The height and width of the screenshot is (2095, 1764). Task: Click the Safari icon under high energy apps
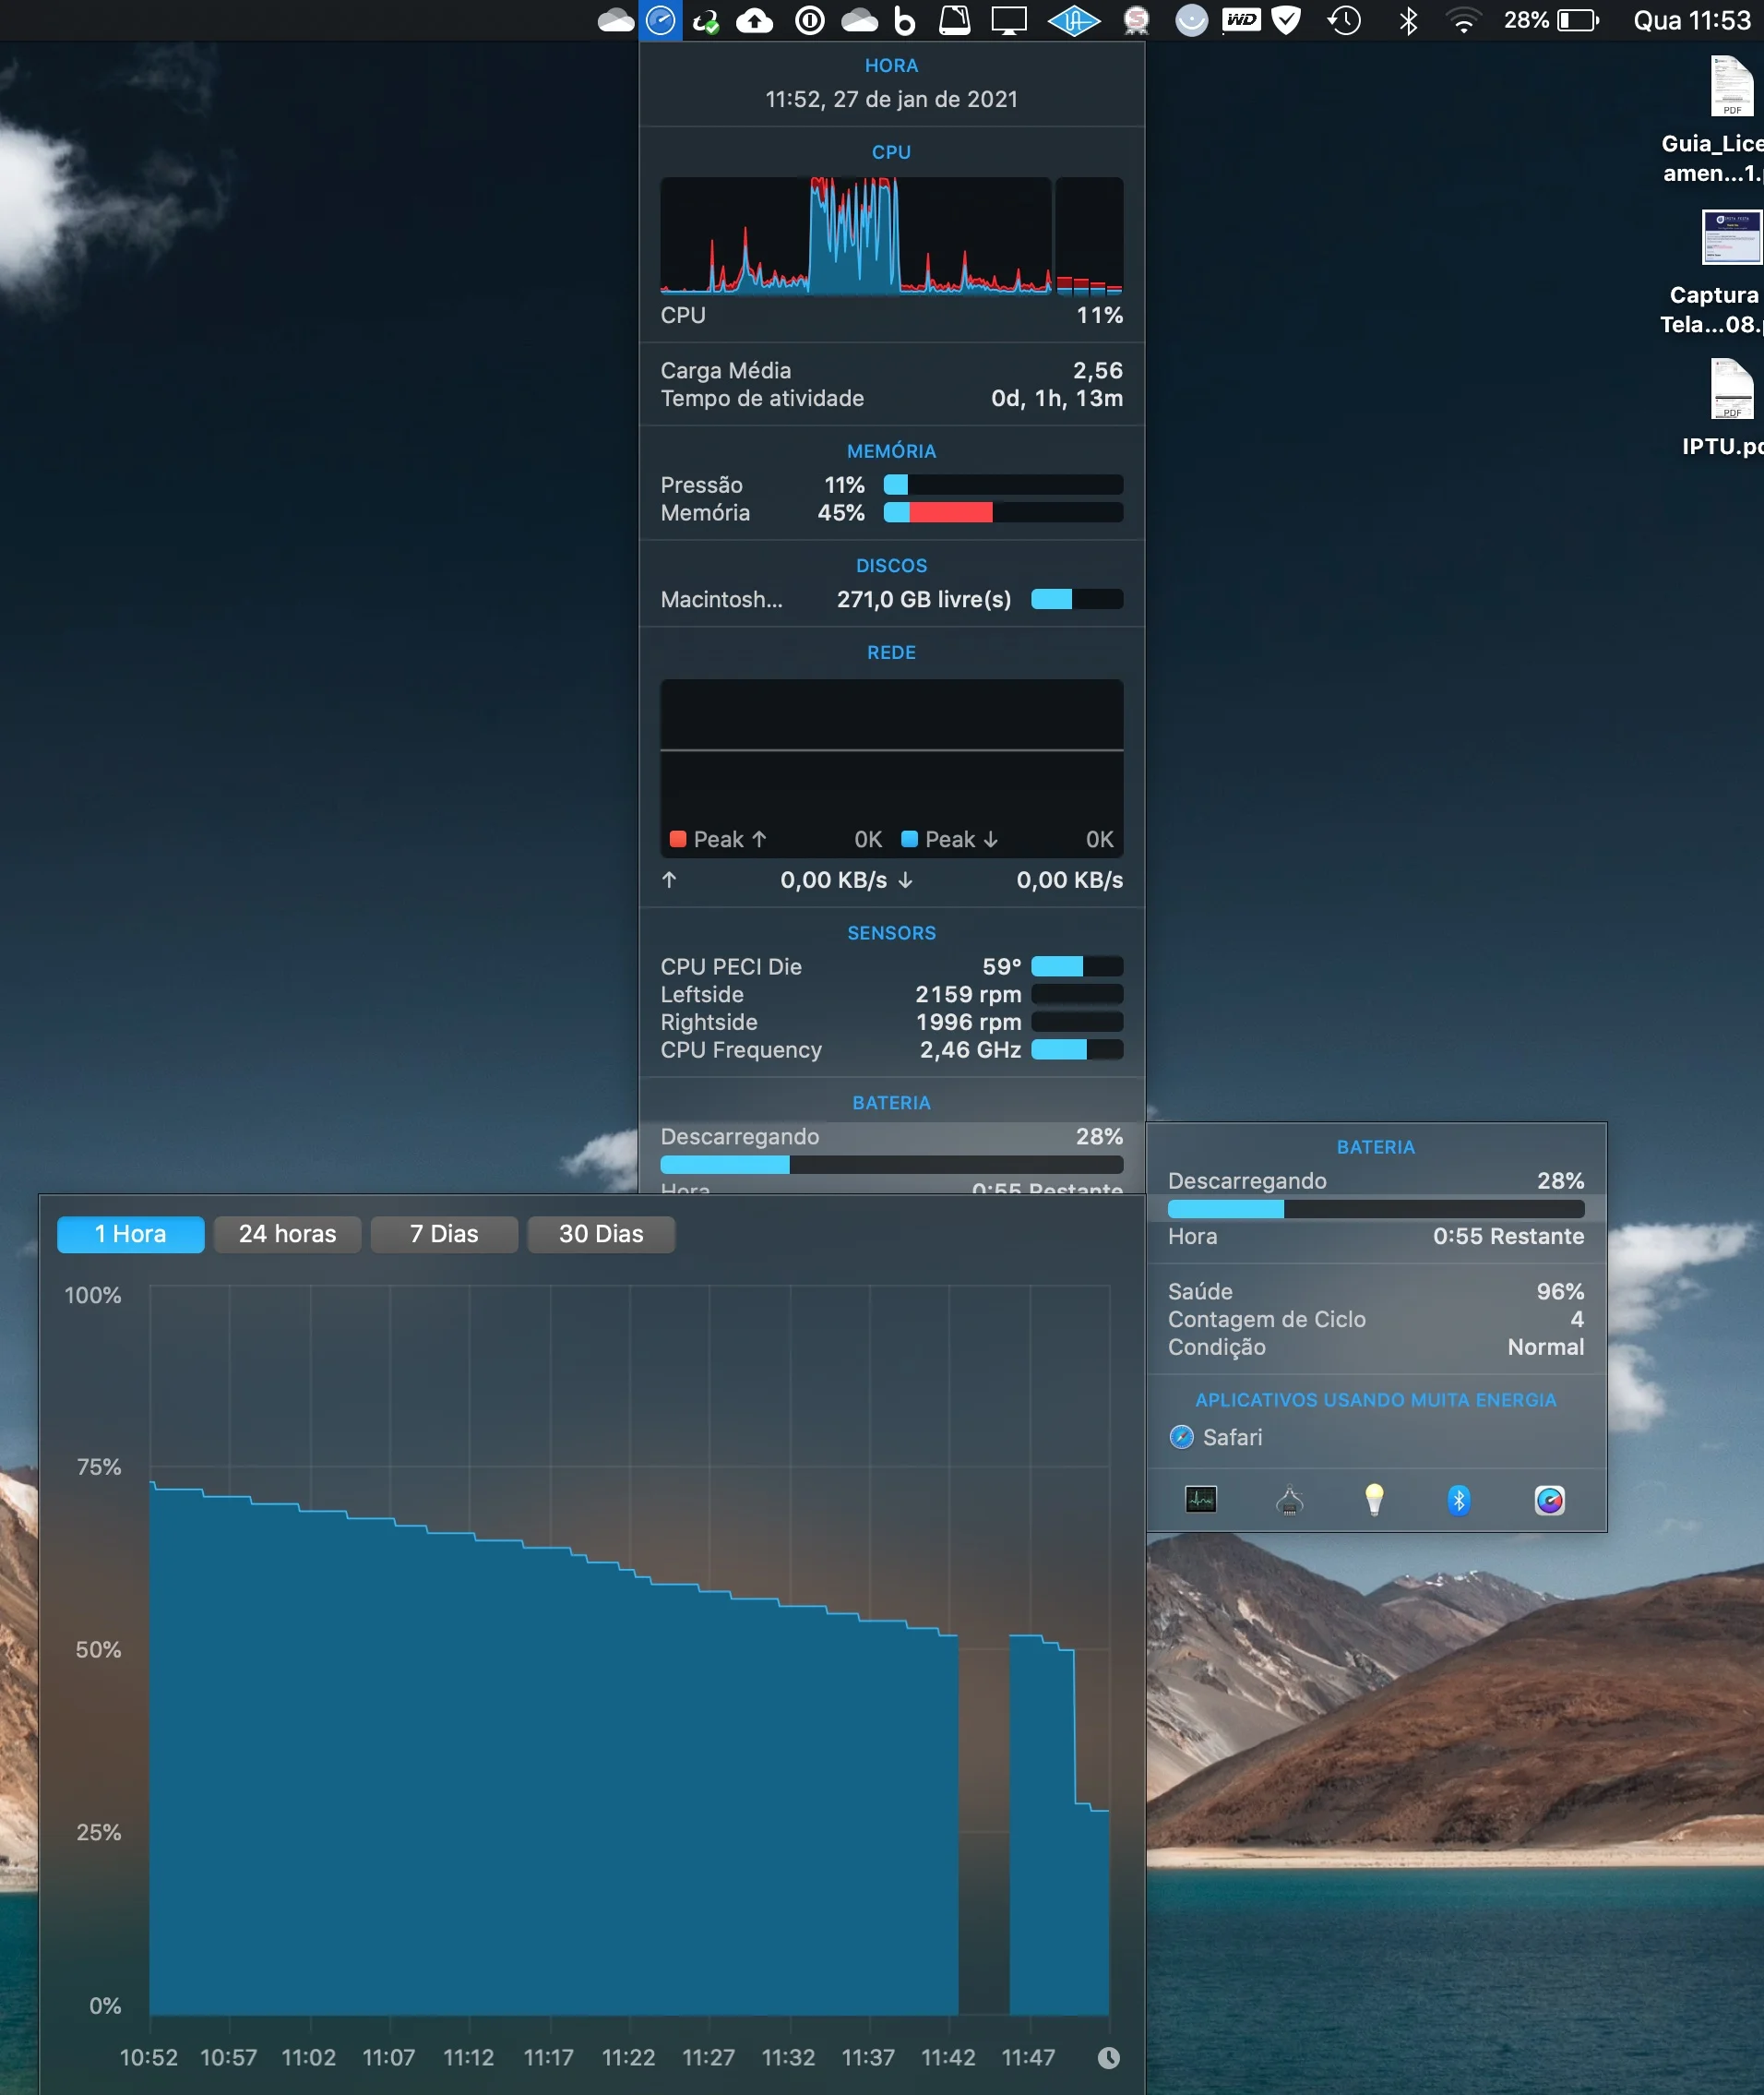[1181, 1437]
